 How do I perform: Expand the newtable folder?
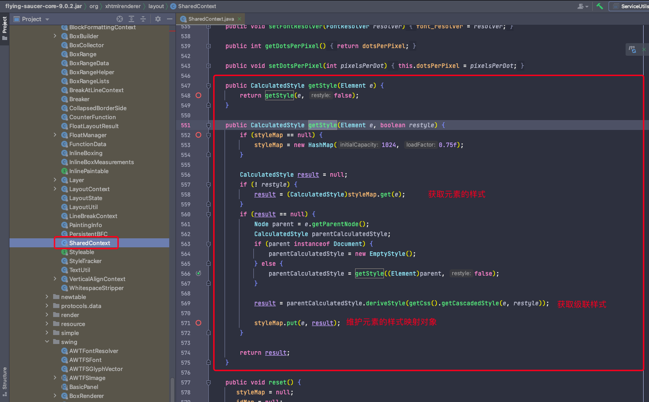click(47, 297)
